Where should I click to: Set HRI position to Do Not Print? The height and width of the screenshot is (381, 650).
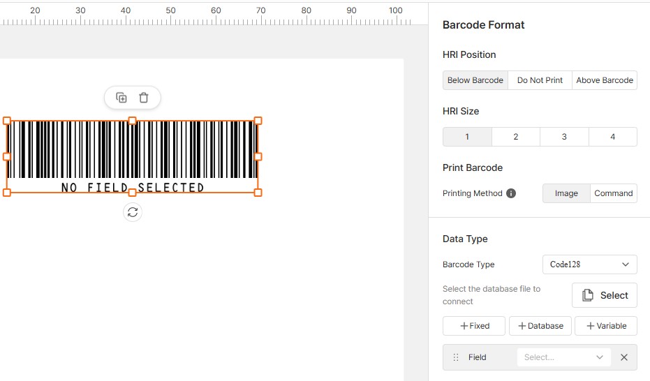pos(540,80)
